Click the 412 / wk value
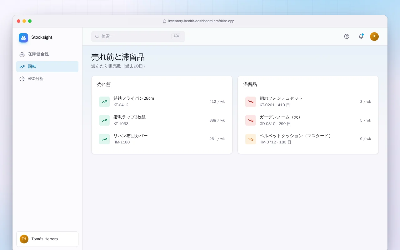 click(x=217, y=102)
